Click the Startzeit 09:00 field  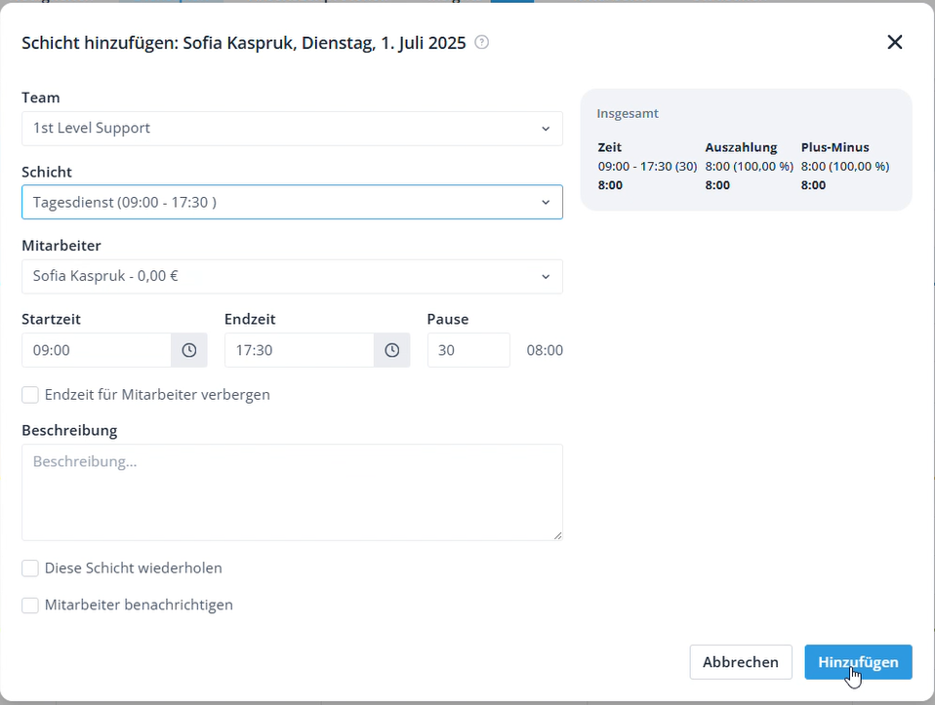pos(97,350)
